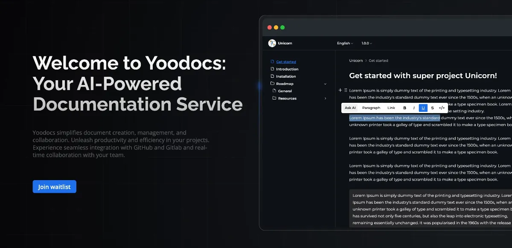512x248 pixels.
Task: Click the highlighted Lorem Ipsum selected text
Action: [x=395, y=118]
